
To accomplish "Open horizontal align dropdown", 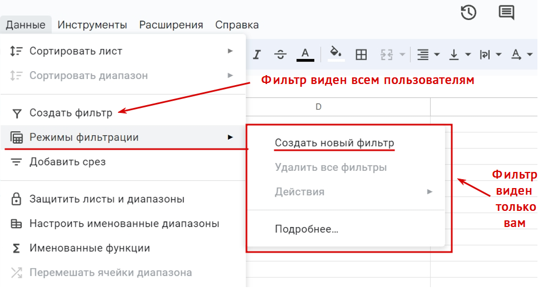I will [x=428, y=55].
